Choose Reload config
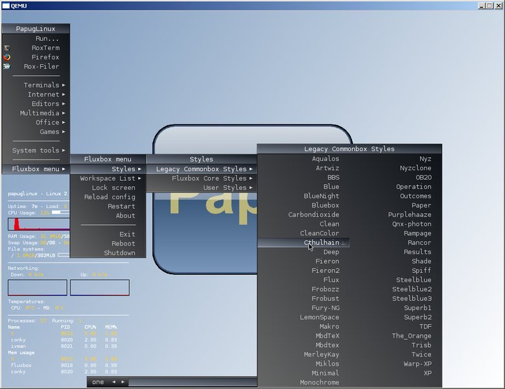The image size is (505, 389). (x=108, y=197)
